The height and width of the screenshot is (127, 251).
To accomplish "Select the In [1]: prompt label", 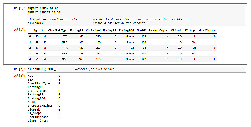I will (19, 8).
